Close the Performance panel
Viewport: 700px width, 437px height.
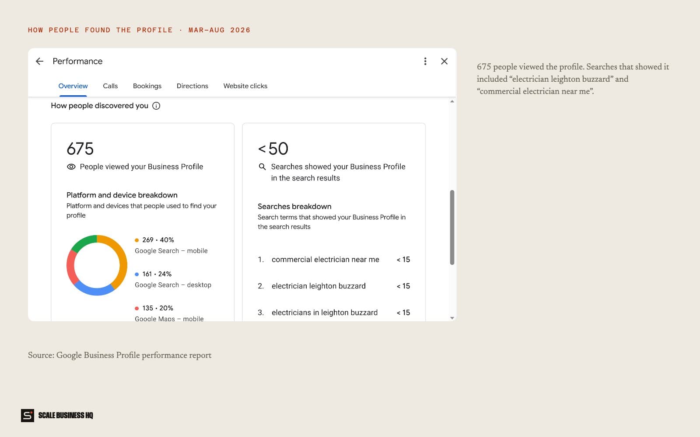[444, 61]
